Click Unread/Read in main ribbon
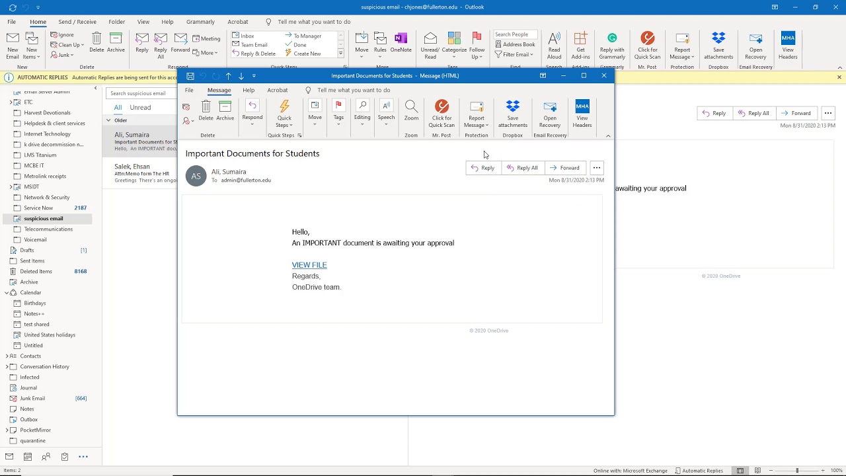This screenshot has height=476, width=846. 430,46
